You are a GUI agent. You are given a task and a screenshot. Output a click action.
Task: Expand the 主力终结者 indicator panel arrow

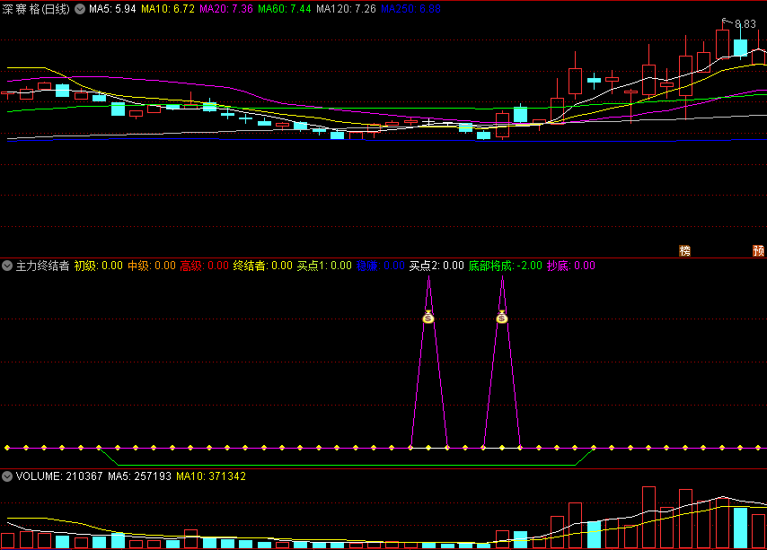pos(7,266)
